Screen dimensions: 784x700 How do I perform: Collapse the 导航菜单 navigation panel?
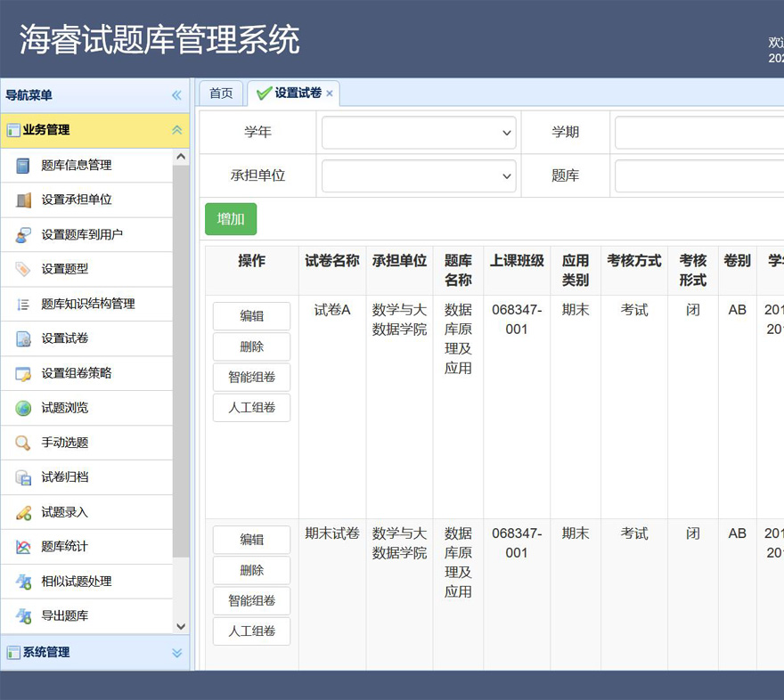(x=176, y=95)
